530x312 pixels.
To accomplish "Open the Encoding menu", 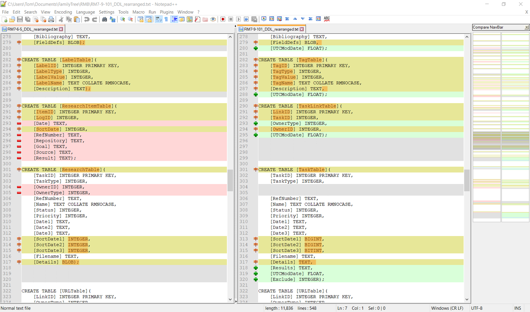I will click(x=63, y=12).
